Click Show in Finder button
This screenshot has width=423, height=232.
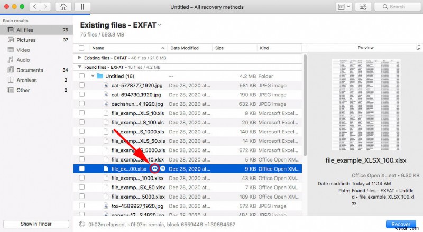coord(36,224)
